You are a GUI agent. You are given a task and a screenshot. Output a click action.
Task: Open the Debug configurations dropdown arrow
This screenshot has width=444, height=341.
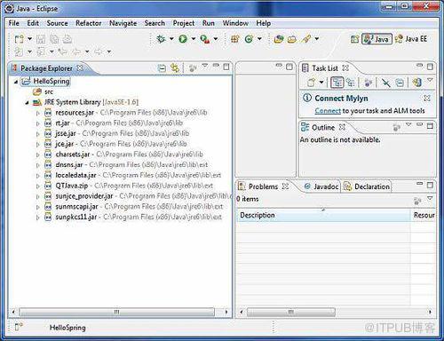(171, 39)
